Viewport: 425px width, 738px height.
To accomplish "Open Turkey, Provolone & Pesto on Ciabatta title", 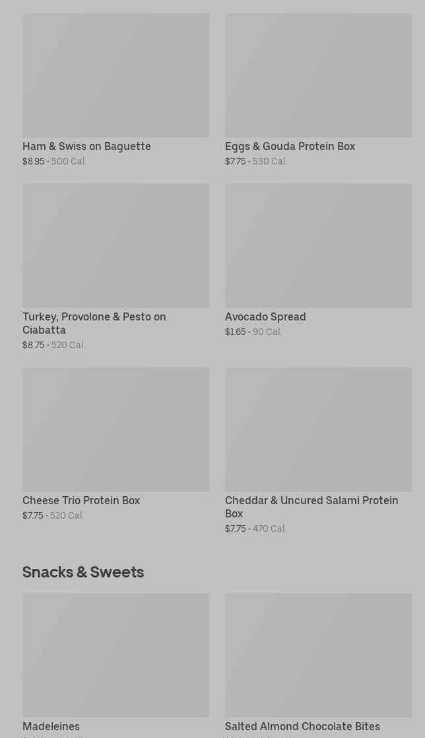I will coord(94,323).
